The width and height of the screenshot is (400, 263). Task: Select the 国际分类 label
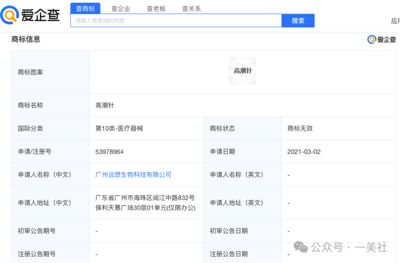click(30, 128)
